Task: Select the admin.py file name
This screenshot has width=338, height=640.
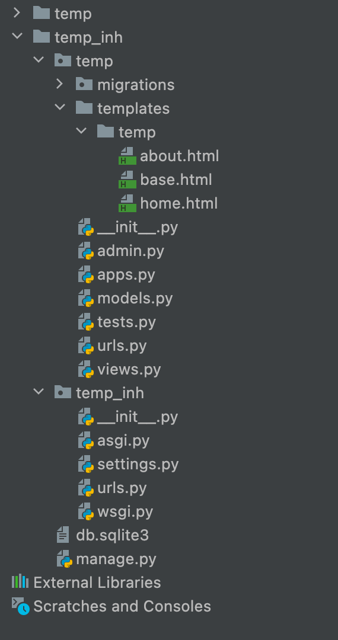Action: (x=130, y=251)
